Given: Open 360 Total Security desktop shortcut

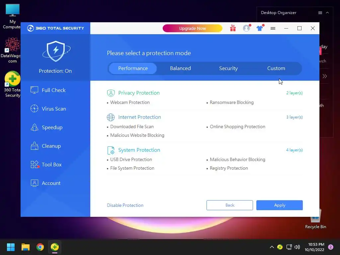Looking at the screenshot, I should (x=12, y=84).
